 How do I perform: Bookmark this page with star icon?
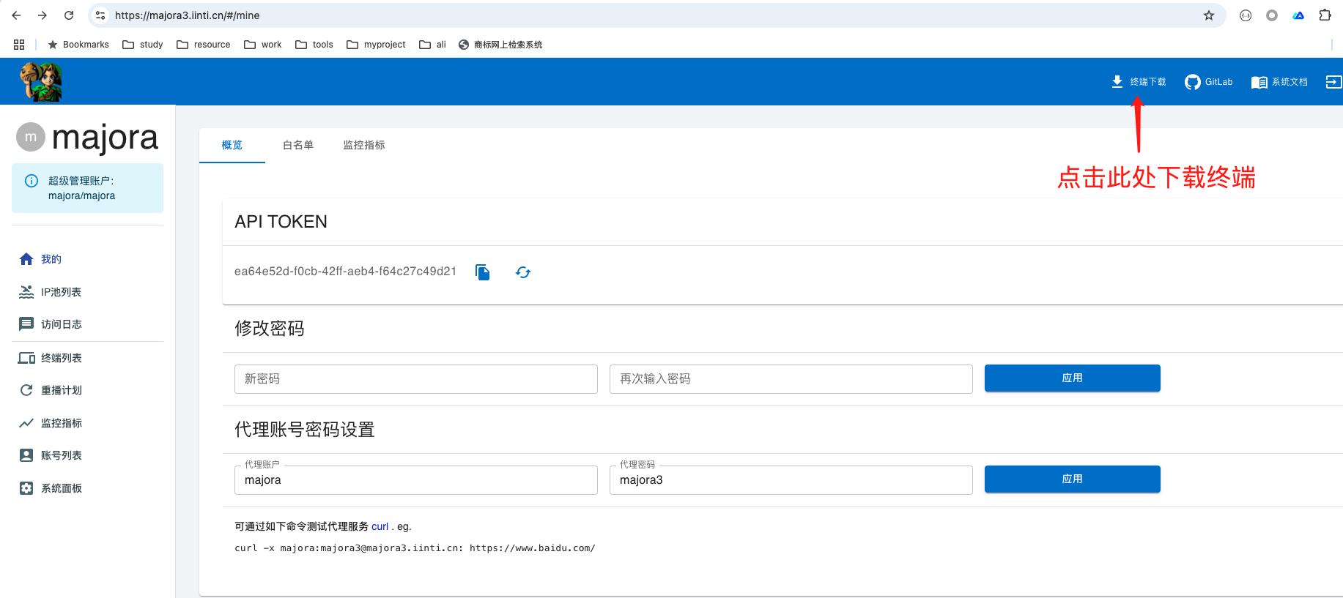[1209, 15]
